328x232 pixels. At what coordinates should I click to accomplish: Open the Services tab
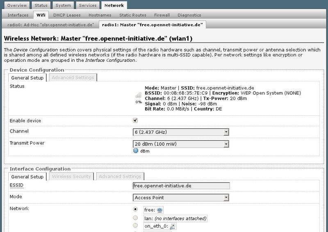click(88, 5)
